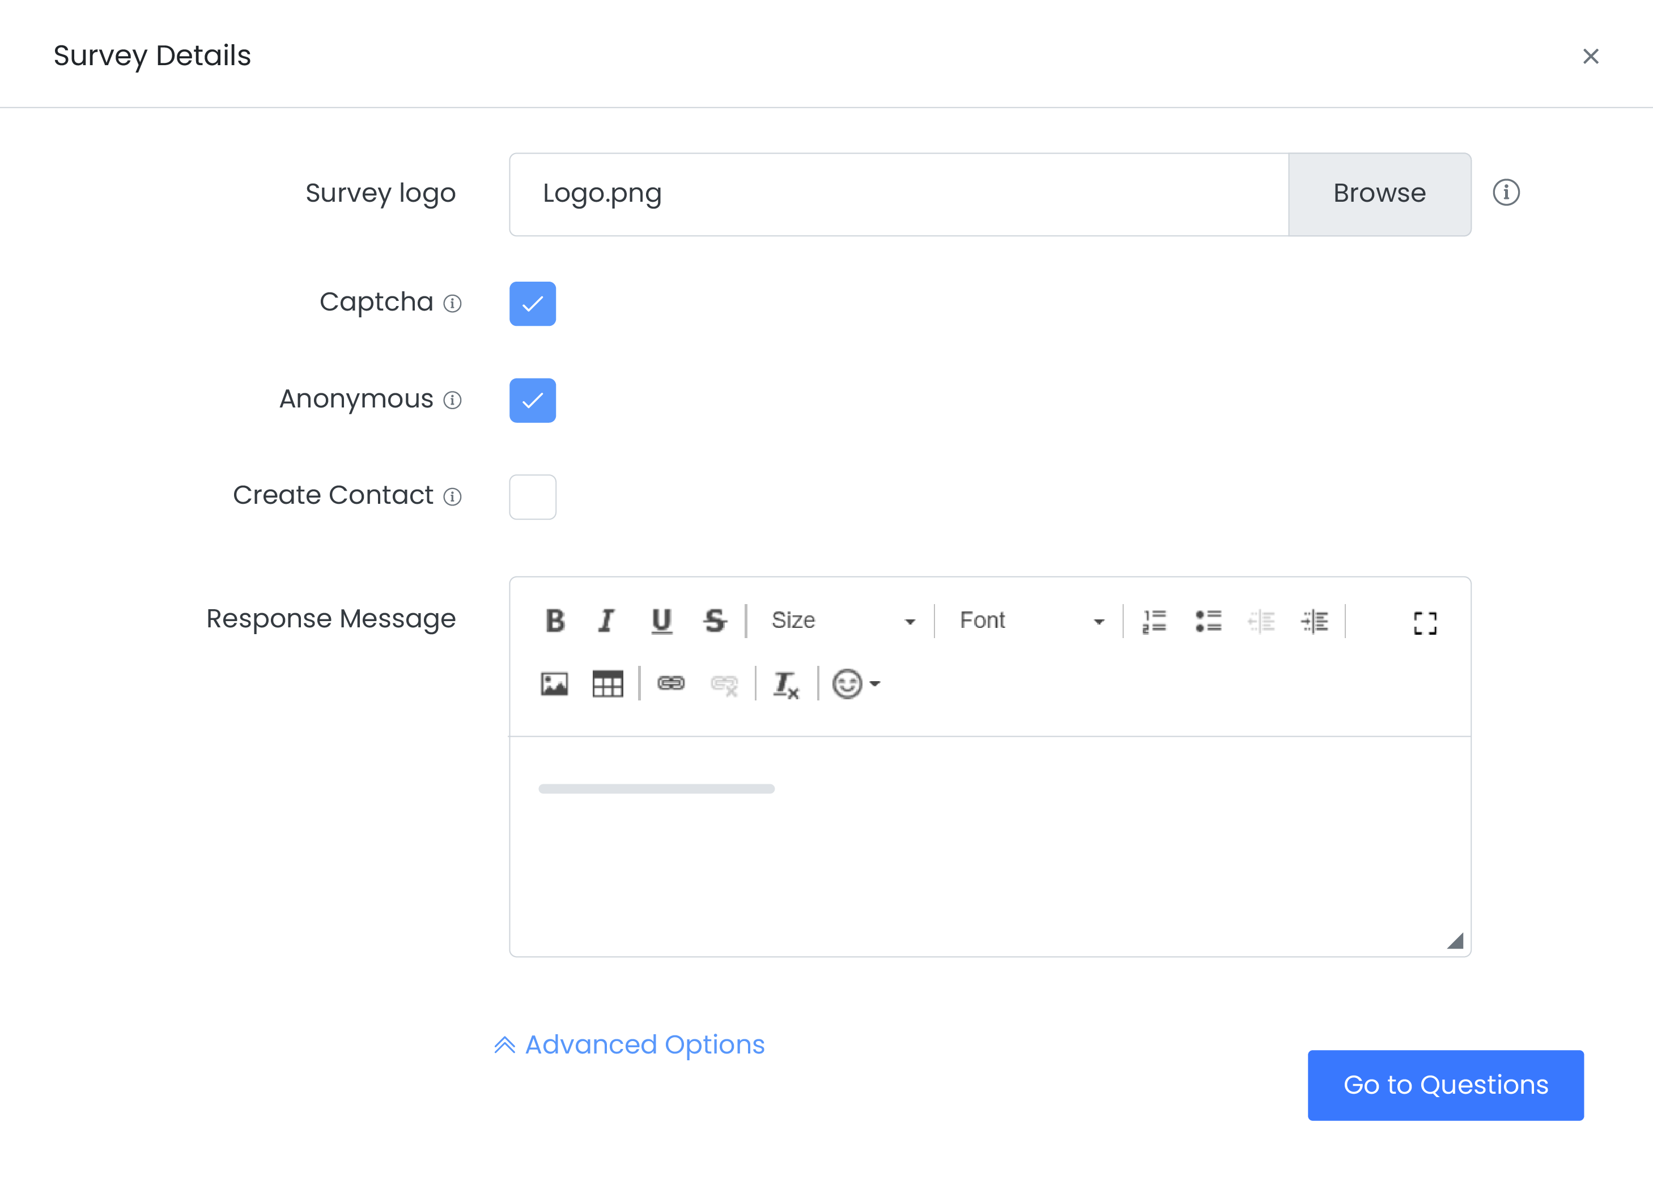Toggle underline text formatting

click(661, 621)
